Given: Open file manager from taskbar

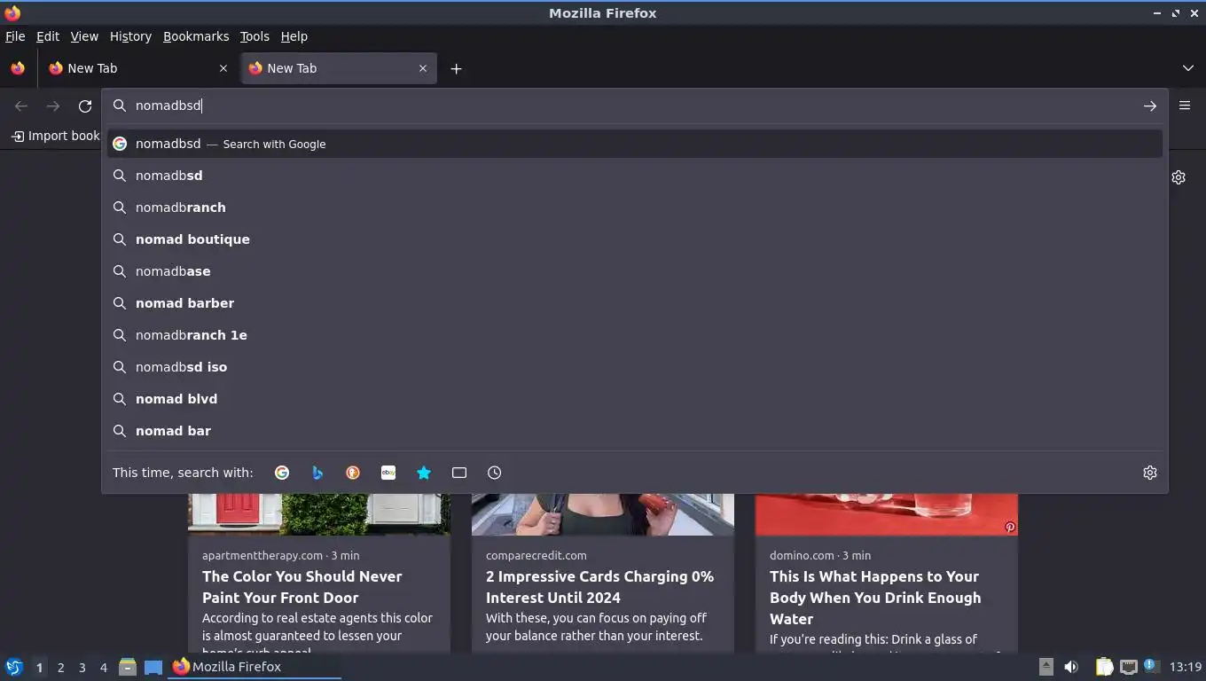Looking at the screenshot, I should tap(128, 667).
